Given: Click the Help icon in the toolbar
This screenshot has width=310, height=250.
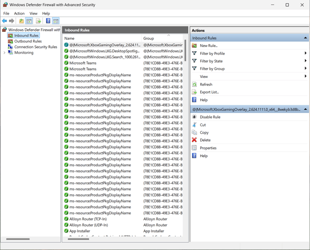Looking at the screenshot, I should [48, 21].
